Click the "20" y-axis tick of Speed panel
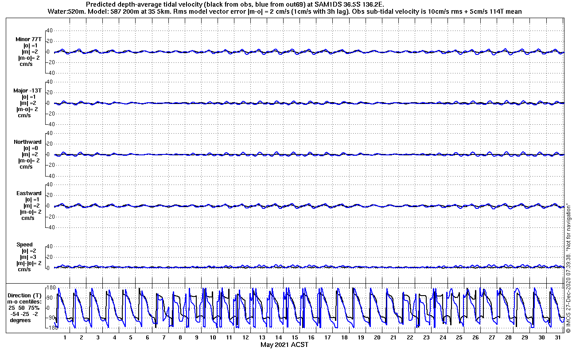Screen dimensions: 576x354 pyautogui.click(x=50, y=257)
